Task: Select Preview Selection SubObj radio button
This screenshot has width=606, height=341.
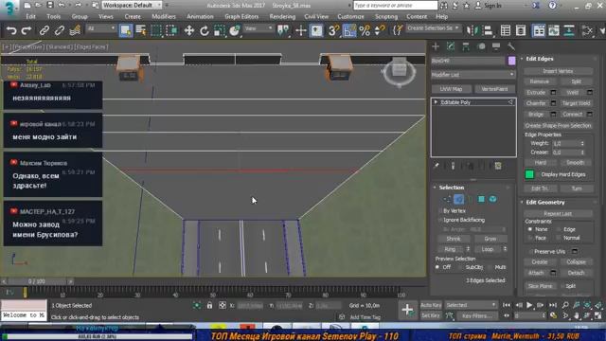Action: [x=460, y=267]
